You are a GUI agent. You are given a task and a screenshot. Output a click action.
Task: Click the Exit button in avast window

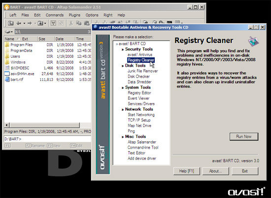(245, 171)
